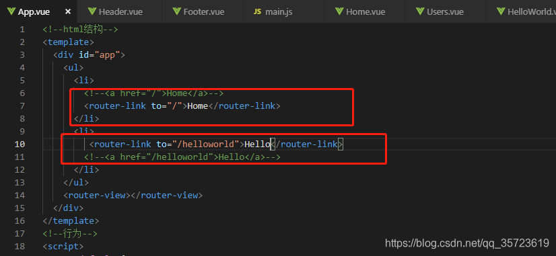The height and width of the screenshot is (256, 556).
Task: Click the Vue icon on Home.vue tab
Action: click(339, 11)
